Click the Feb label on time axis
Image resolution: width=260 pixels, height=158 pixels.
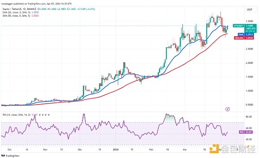pos(151,149)
